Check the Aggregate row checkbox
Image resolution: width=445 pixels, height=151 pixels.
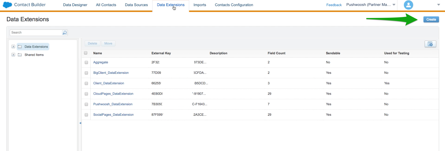86,63
